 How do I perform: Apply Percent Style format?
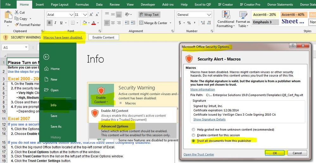(x=189, y=23)
